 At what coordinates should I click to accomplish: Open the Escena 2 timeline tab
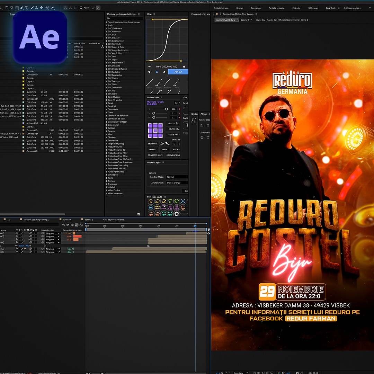click(89, 220)
